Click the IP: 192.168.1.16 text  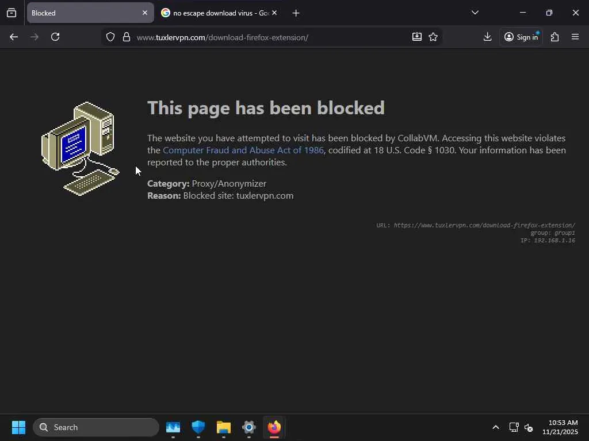(548, 241)
